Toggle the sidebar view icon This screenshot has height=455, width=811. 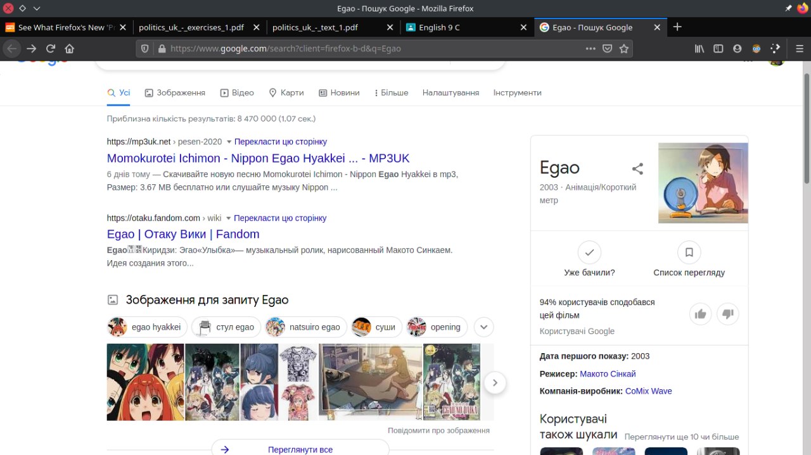[x=718, y=48]
